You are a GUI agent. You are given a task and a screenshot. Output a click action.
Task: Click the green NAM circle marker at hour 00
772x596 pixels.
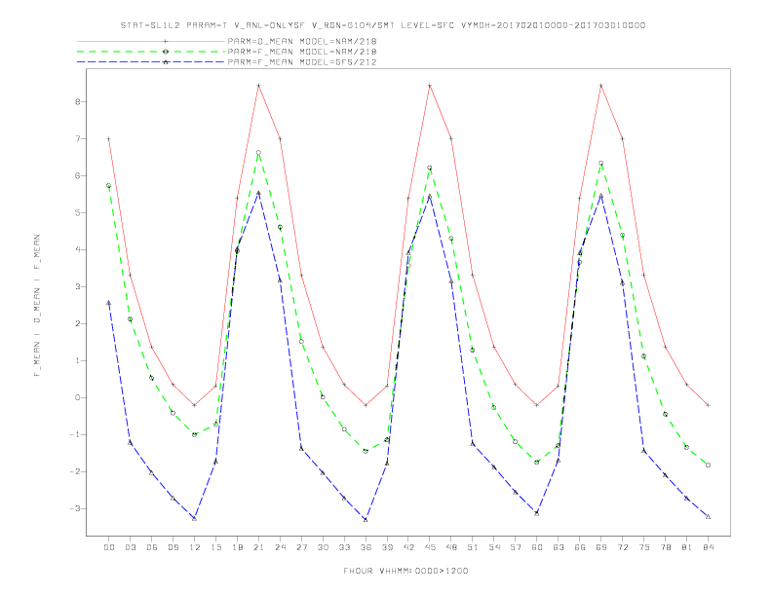tap(109, 185)
